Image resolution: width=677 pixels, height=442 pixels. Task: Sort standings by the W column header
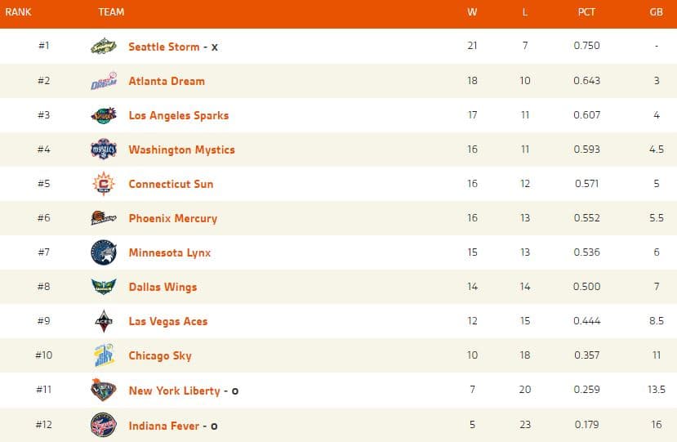(472, 12)
